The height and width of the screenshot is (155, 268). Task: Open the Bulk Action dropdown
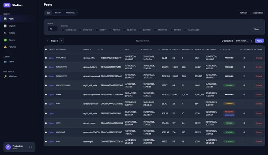(244, 41)
